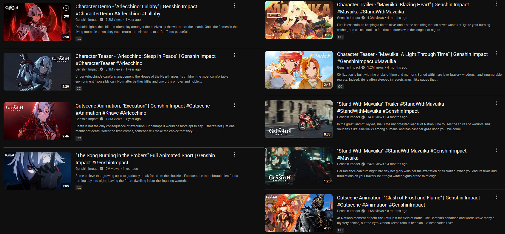The height and width of the screenshot is (234, 505).
Task: Click CC badge under Mavuika: A Light Through Time
Action: (x=340, y=87)
